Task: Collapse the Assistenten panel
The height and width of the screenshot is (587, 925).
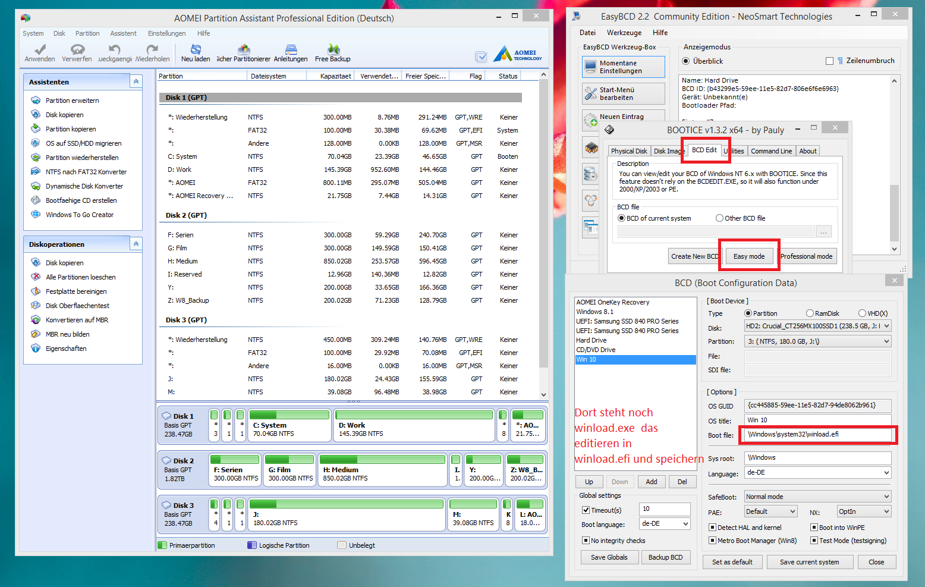Action: click(x=136, y=81)
